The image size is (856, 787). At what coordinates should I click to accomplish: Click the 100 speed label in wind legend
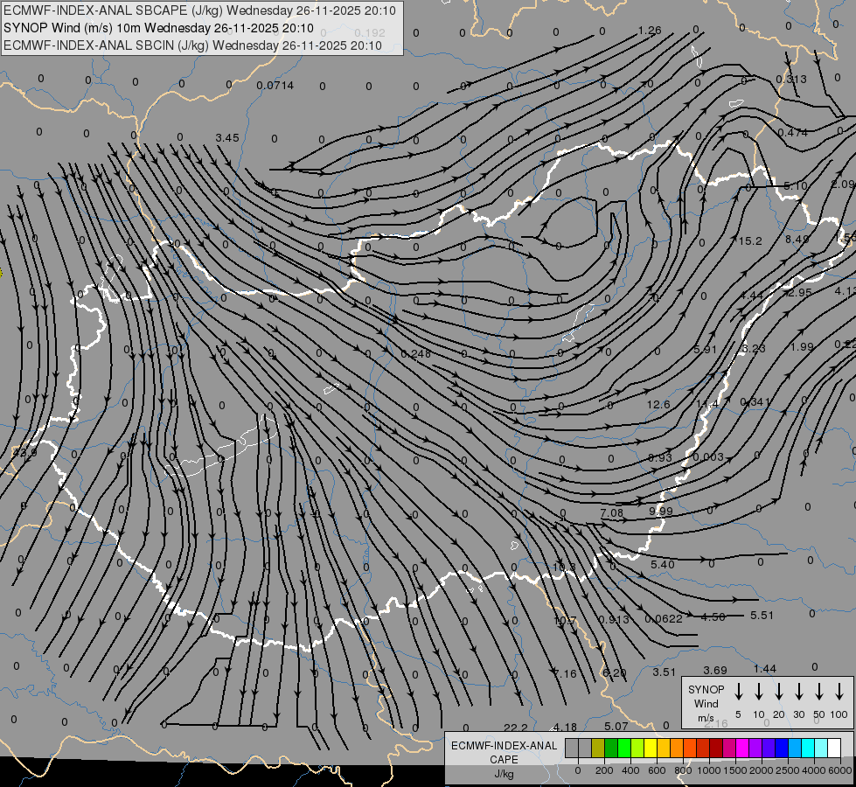click(x=839, y=714)
